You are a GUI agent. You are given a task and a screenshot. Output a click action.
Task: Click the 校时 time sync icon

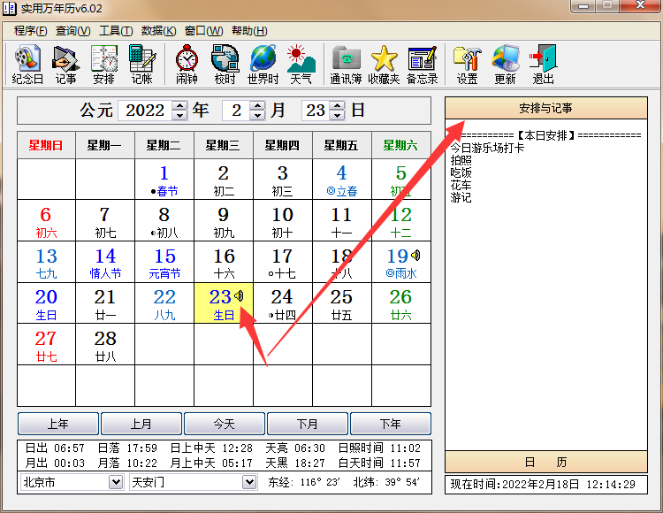[225, 65]
